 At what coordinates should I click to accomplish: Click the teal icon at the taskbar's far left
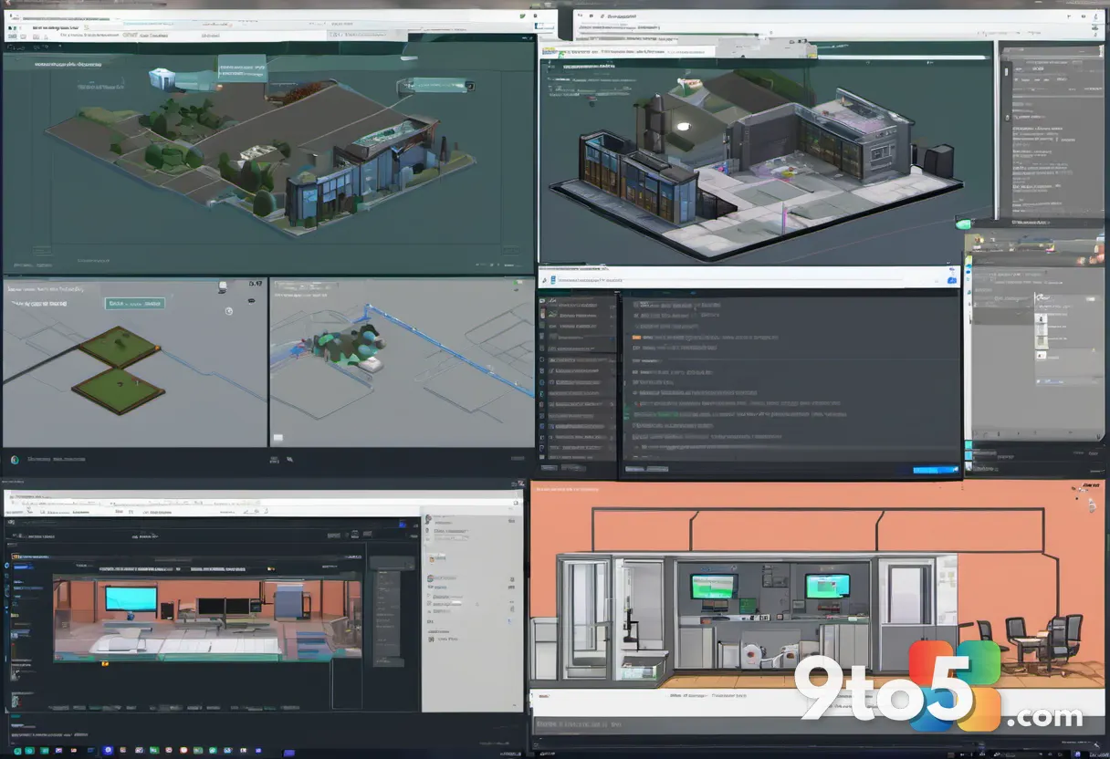pyautogui.click(x=17, y=749)
